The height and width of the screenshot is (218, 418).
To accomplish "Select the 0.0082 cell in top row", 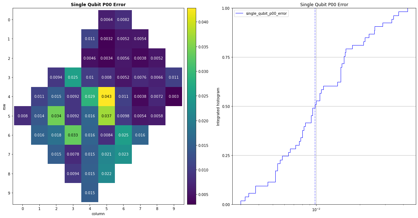I will [x=123, y=19].
